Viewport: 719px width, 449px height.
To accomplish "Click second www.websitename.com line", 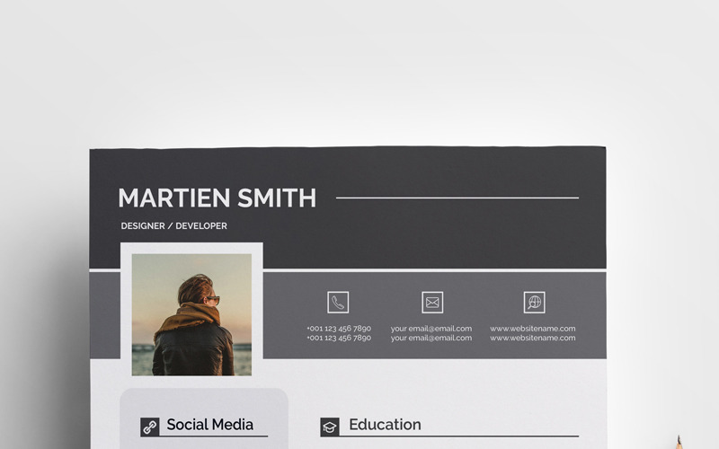I will 533,339.
